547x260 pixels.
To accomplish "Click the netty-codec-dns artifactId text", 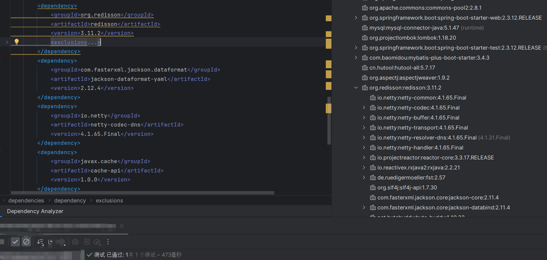I will pos(116,125).
